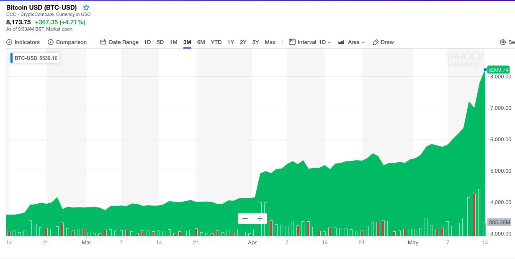Select the Max range

(270, 42)
